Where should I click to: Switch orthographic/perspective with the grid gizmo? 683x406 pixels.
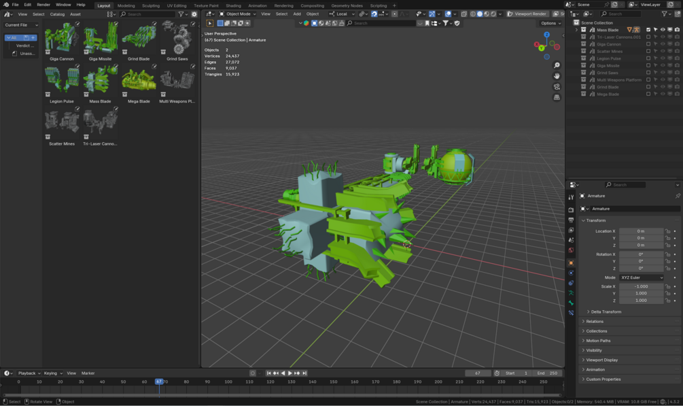(557, 97)
